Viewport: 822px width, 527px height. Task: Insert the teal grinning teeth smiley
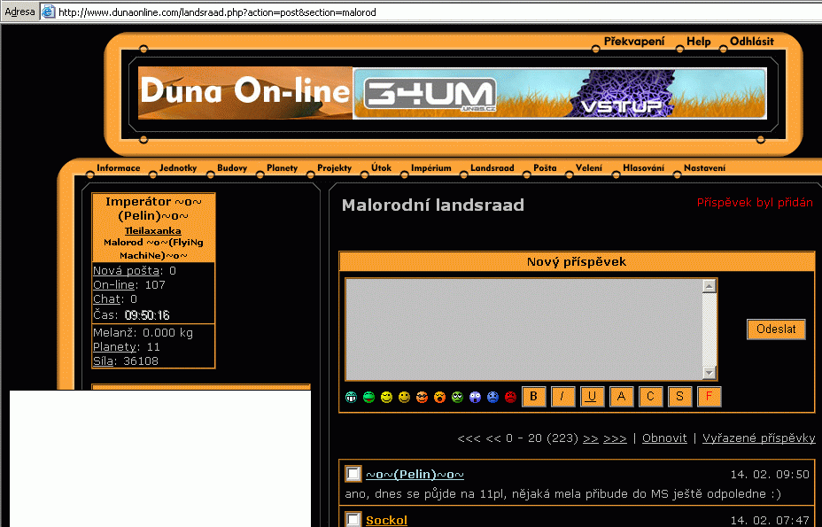point(352,398)
